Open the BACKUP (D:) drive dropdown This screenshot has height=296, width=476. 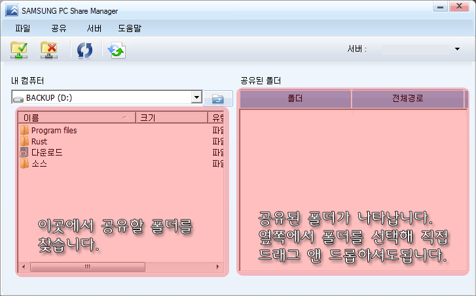[x=196, y=97]
